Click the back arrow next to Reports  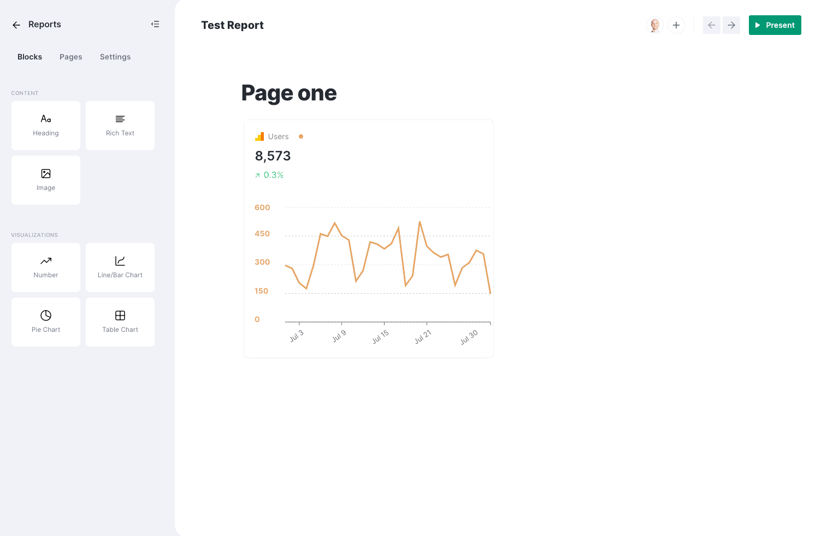pos(16,25)
